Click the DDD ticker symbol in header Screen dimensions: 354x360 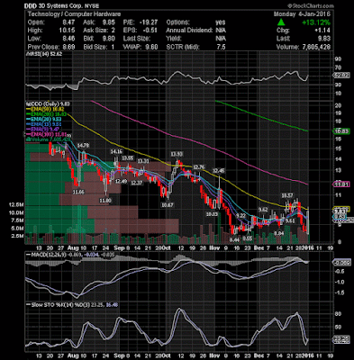click(x=31, y=5)
